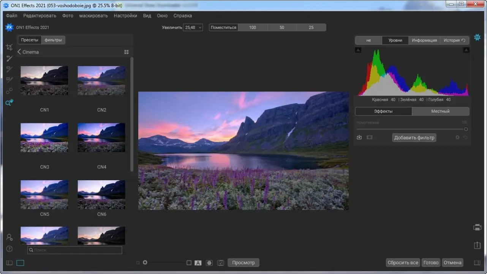Adjust the opacity slider handle in Effects panel
The height and width of the screenshot is (274, 487).
click(x=466, y=129)
